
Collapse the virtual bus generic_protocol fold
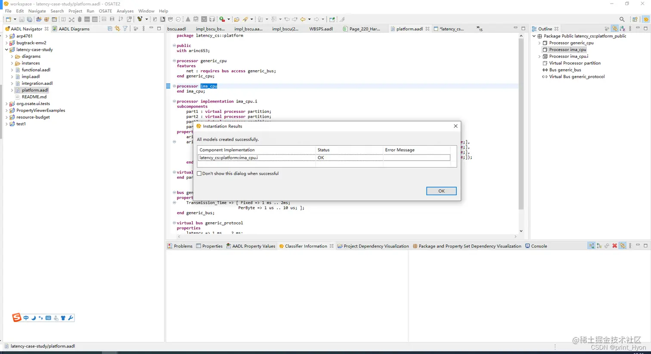point(174,223)
